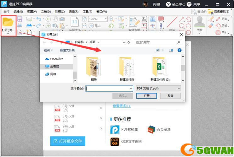Select the camera snapshot tool
Viewport: 234px width, 157px height.
(62, 19)
